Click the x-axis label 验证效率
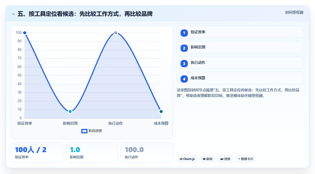Image resolution: width=315 pixels, height=174 pixels. pyautogui.click(x=25, y=123)
